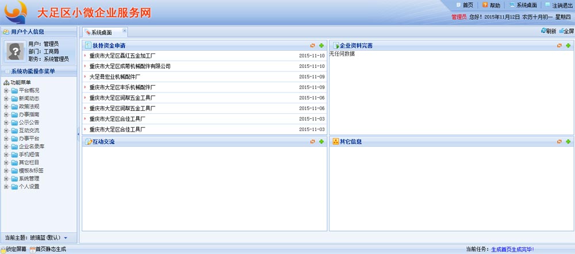Click the 首页静态生成 icon in status bar
This screenshot has height=254, width=575.
pyautogui.click(x=33, y=249)
